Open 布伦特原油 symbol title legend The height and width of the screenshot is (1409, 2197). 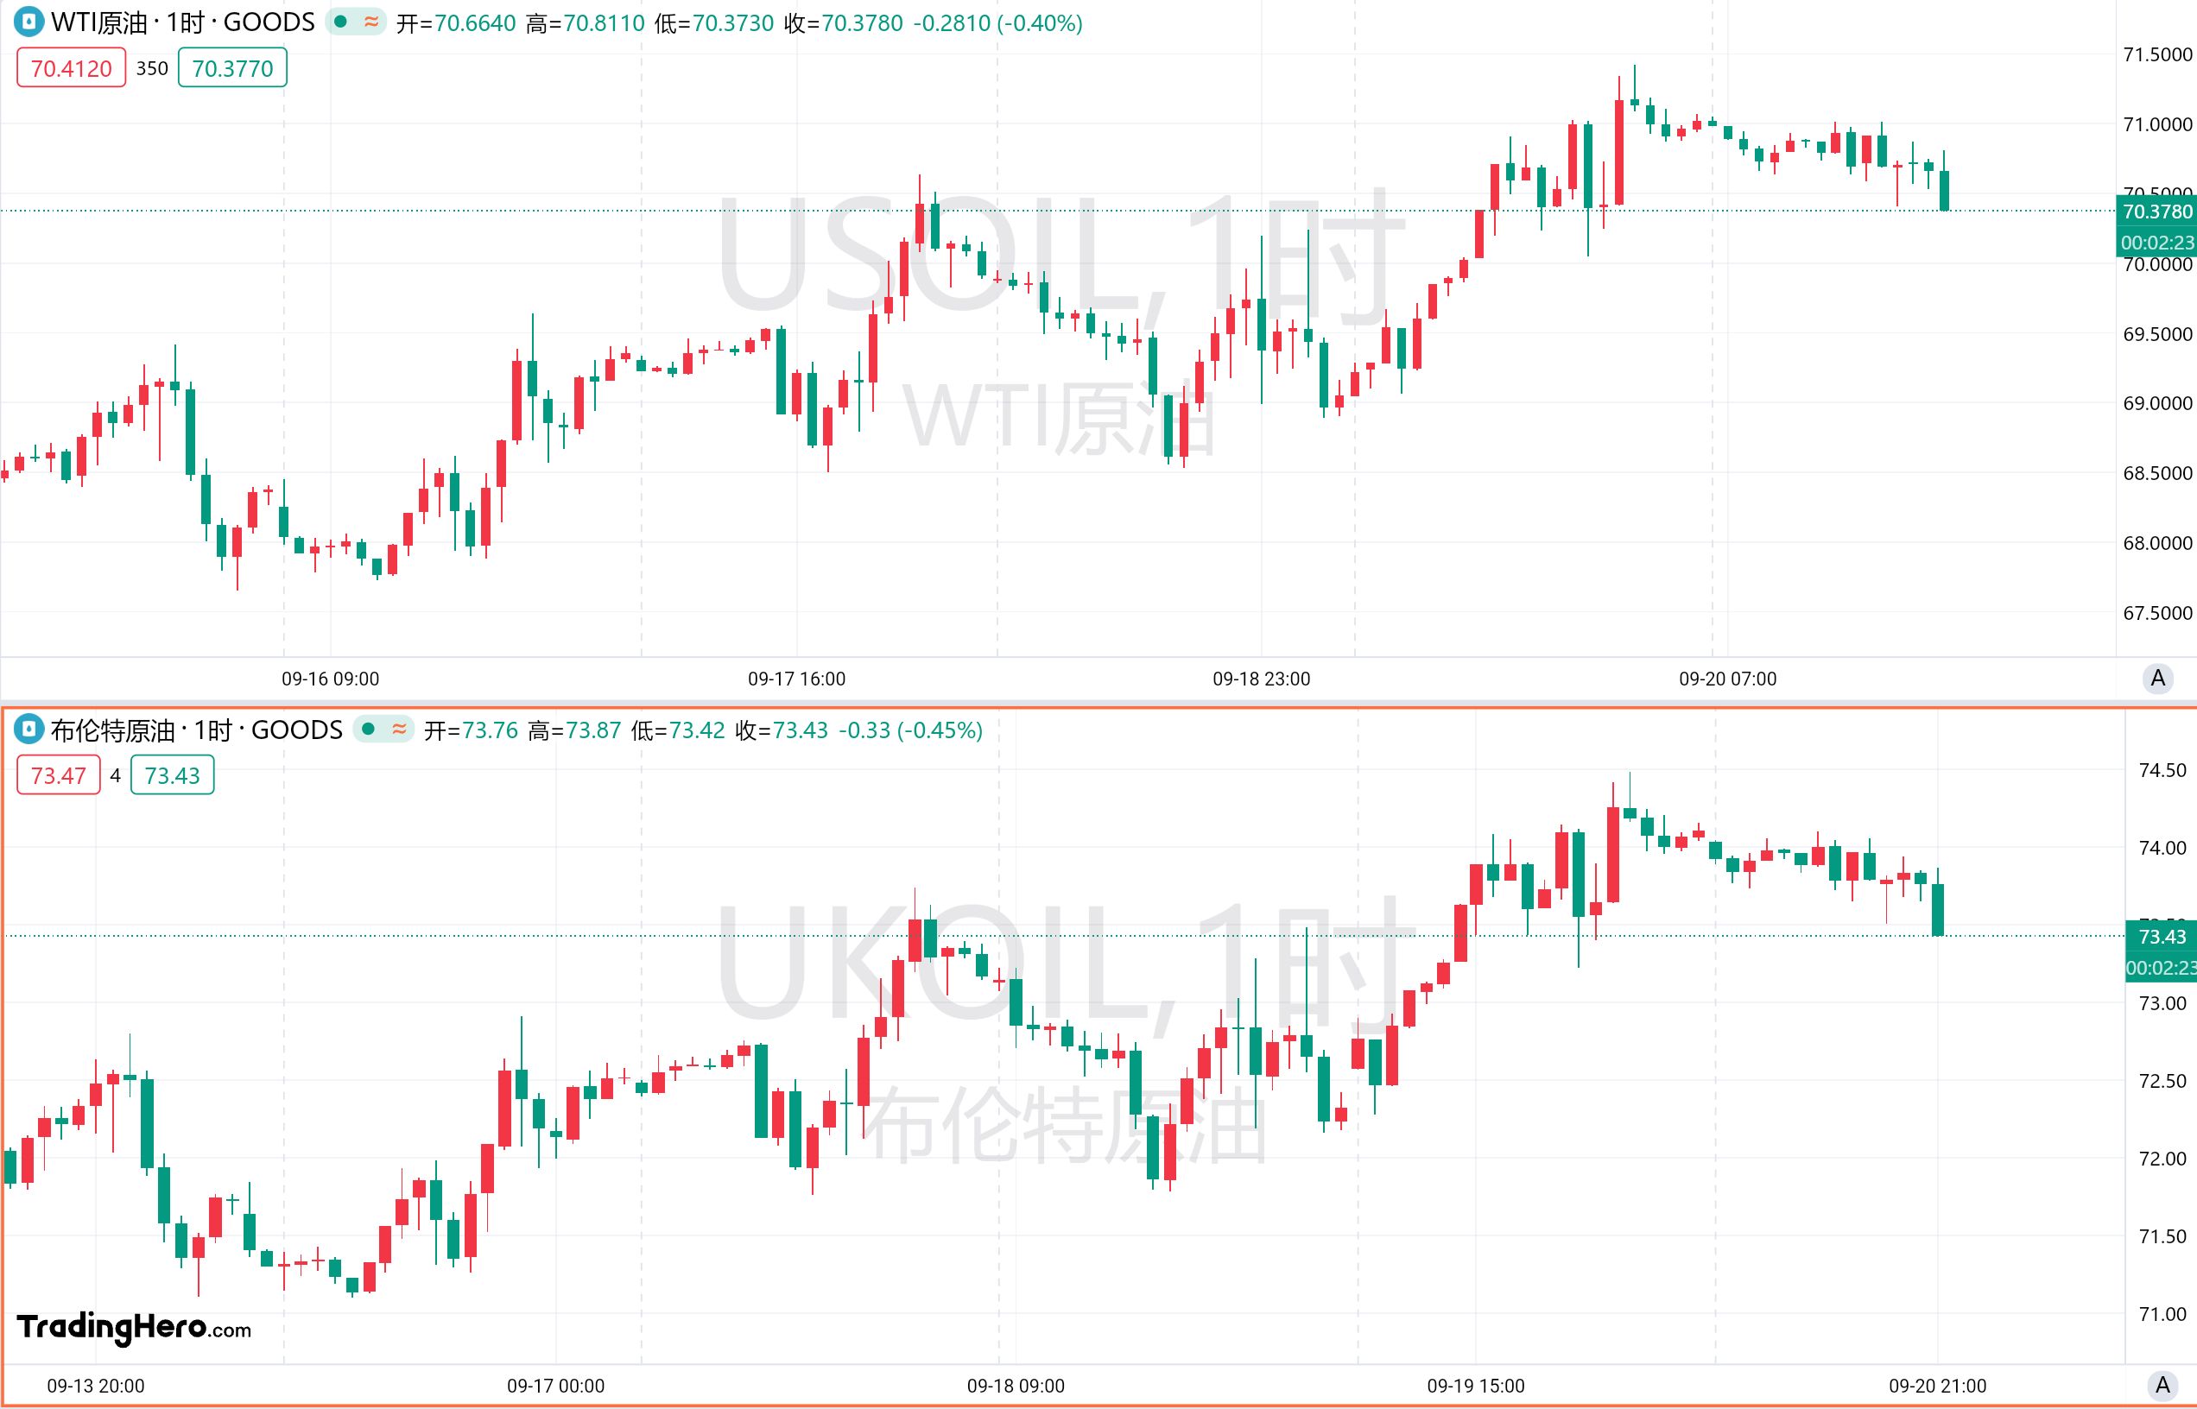(197, 730)
